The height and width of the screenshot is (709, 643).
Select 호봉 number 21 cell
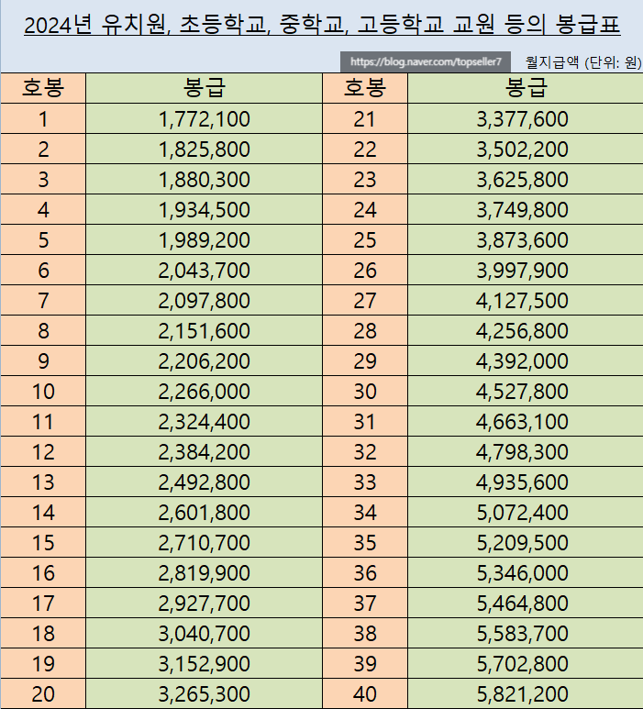pos(365,119)
